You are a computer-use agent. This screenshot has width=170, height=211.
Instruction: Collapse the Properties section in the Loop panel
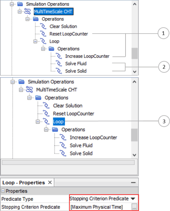point(3,191)
